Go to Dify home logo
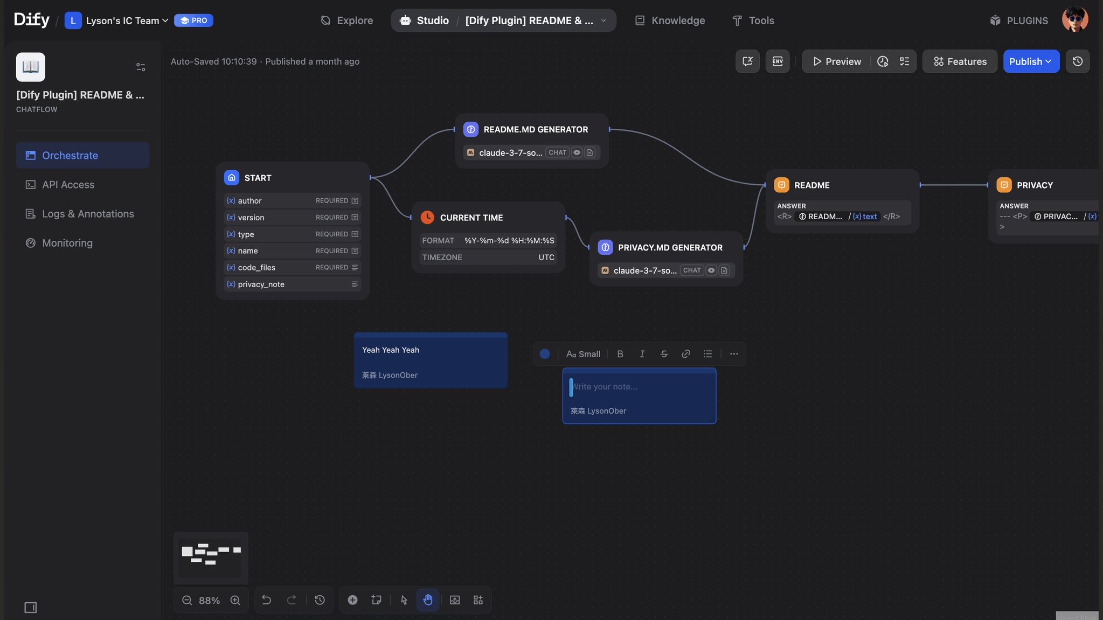This screenshot has height=620, width=1103. (32, 20)
